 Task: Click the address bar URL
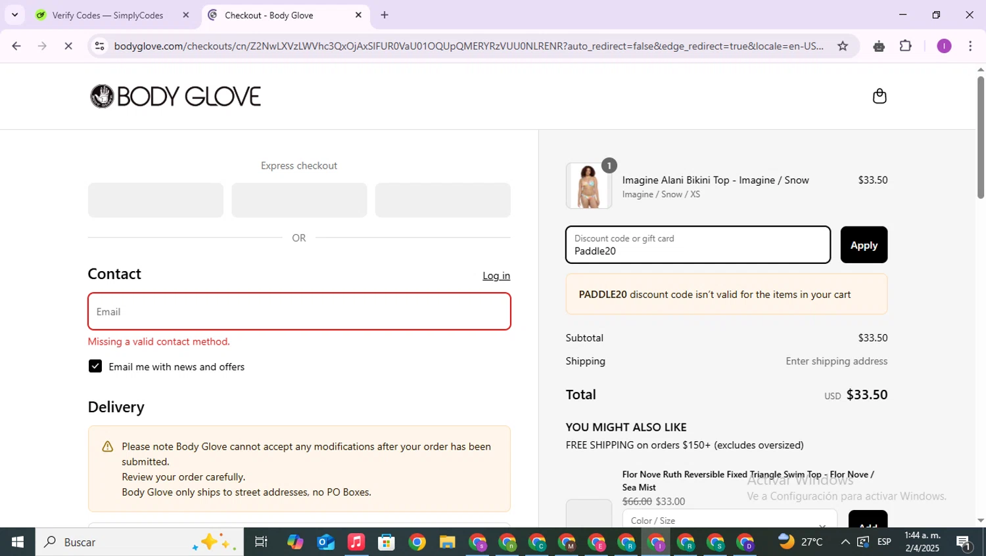[468, 46]
